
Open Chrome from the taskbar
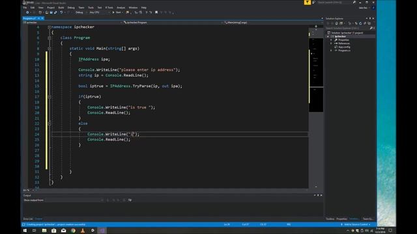(x=73, y=231)
